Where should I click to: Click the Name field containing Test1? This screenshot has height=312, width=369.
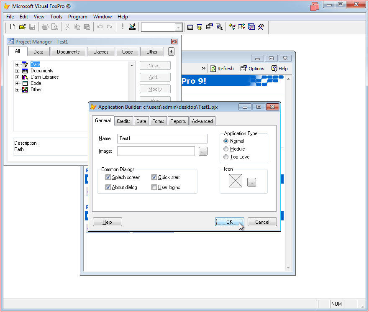(162, 138)
